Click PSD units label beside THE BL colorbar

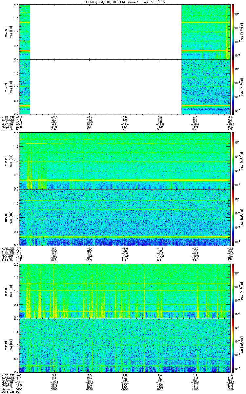coord(242,290)
